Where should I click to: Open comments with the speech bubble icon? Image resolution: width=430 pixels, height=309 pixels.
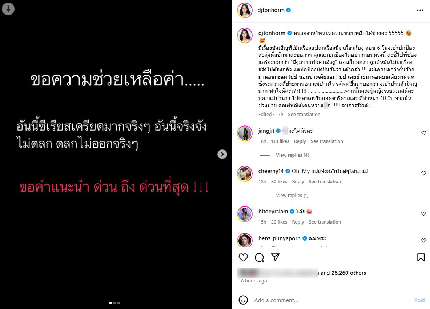point(259,257)
